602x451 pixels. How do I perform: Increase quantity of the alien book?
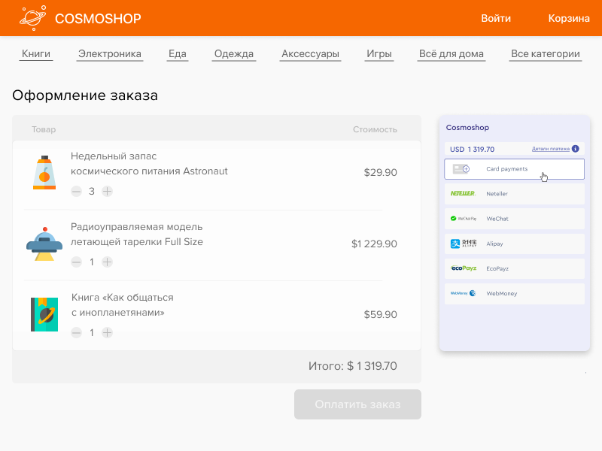coord(108,333)
